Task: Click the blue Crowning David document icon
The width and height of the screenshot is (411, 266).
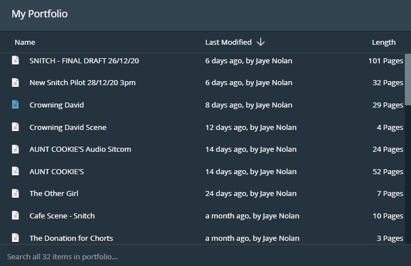Action: pyautogui.click(x=16, y=105)
